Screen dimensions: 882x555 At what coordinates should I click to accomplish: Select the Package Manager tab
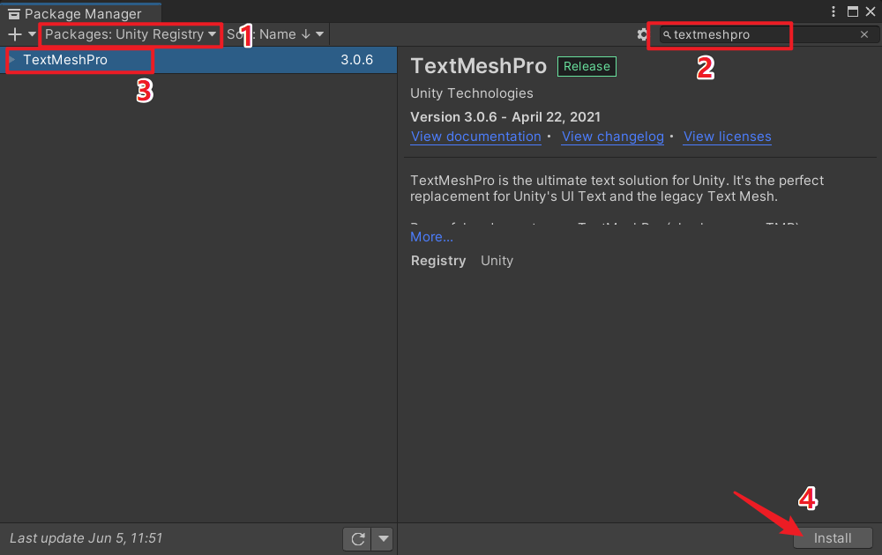point(81,13)
